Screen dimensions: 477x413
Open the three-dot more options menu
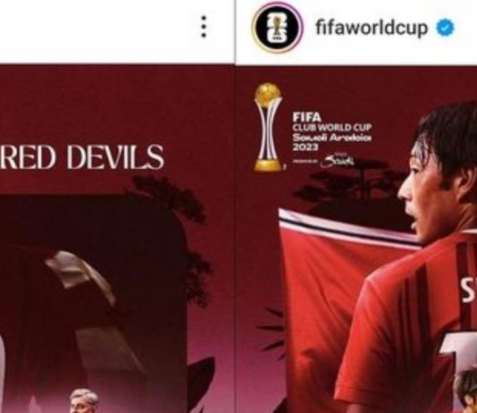click(204, 27)
